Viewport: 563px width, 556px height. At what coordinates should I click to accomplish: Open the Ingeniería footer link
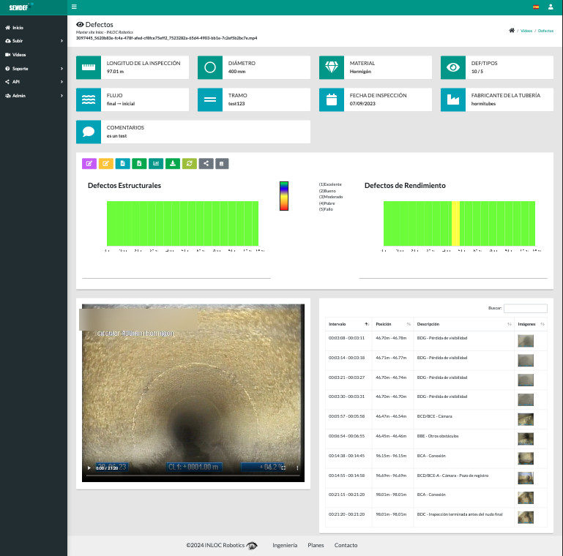(285, 545)
